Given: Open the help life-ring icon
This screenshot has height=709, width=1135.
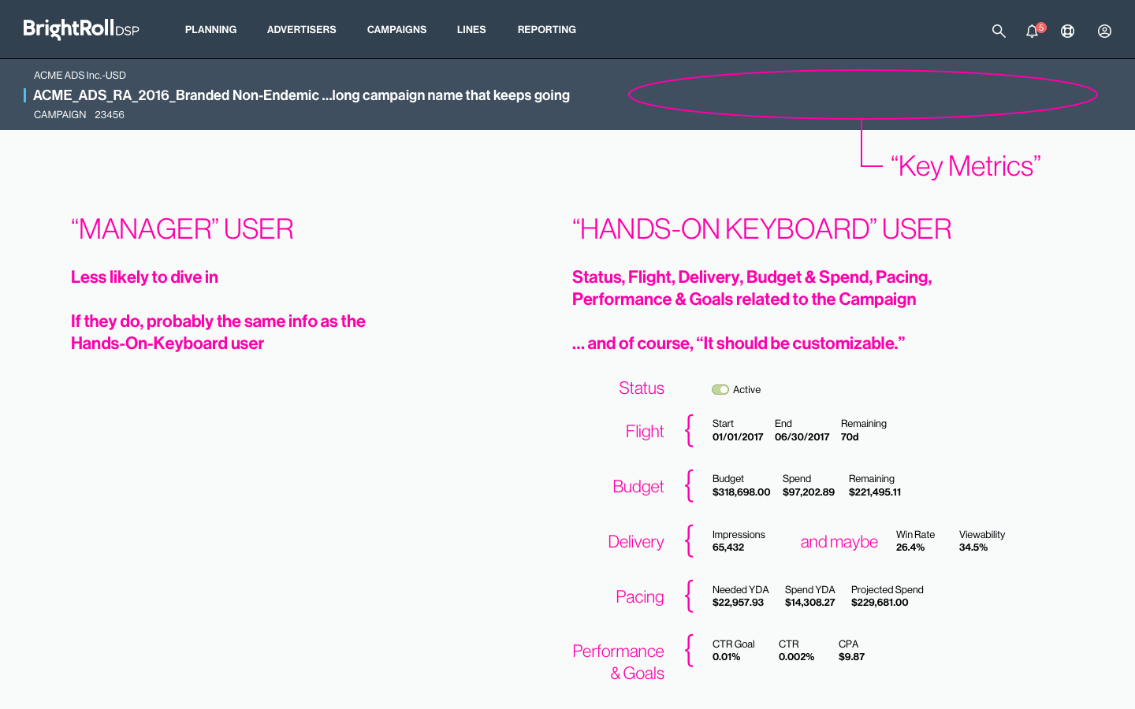Looking at the screenshot, I should tap(1067, 31).
